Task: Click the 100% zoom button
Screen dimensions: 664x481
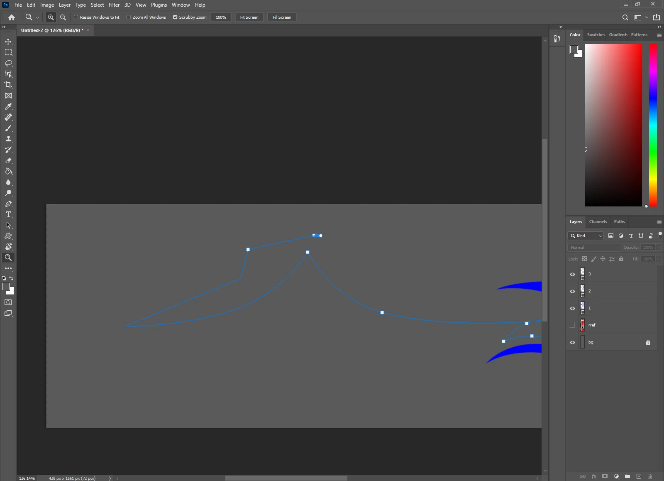Action: (x=221, y=17)
